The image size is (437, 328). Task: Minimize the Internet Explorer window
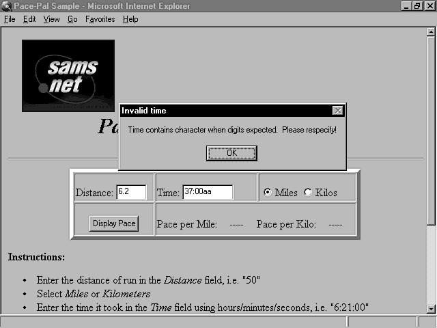[x=407, y=6]
